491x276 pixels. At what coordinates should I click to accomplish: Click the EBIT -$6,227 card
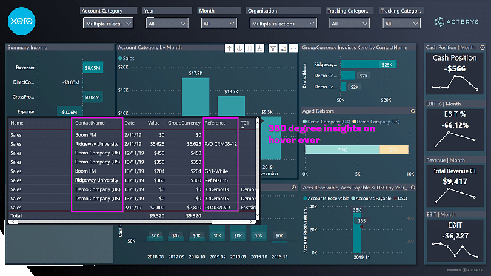[455, 241]
